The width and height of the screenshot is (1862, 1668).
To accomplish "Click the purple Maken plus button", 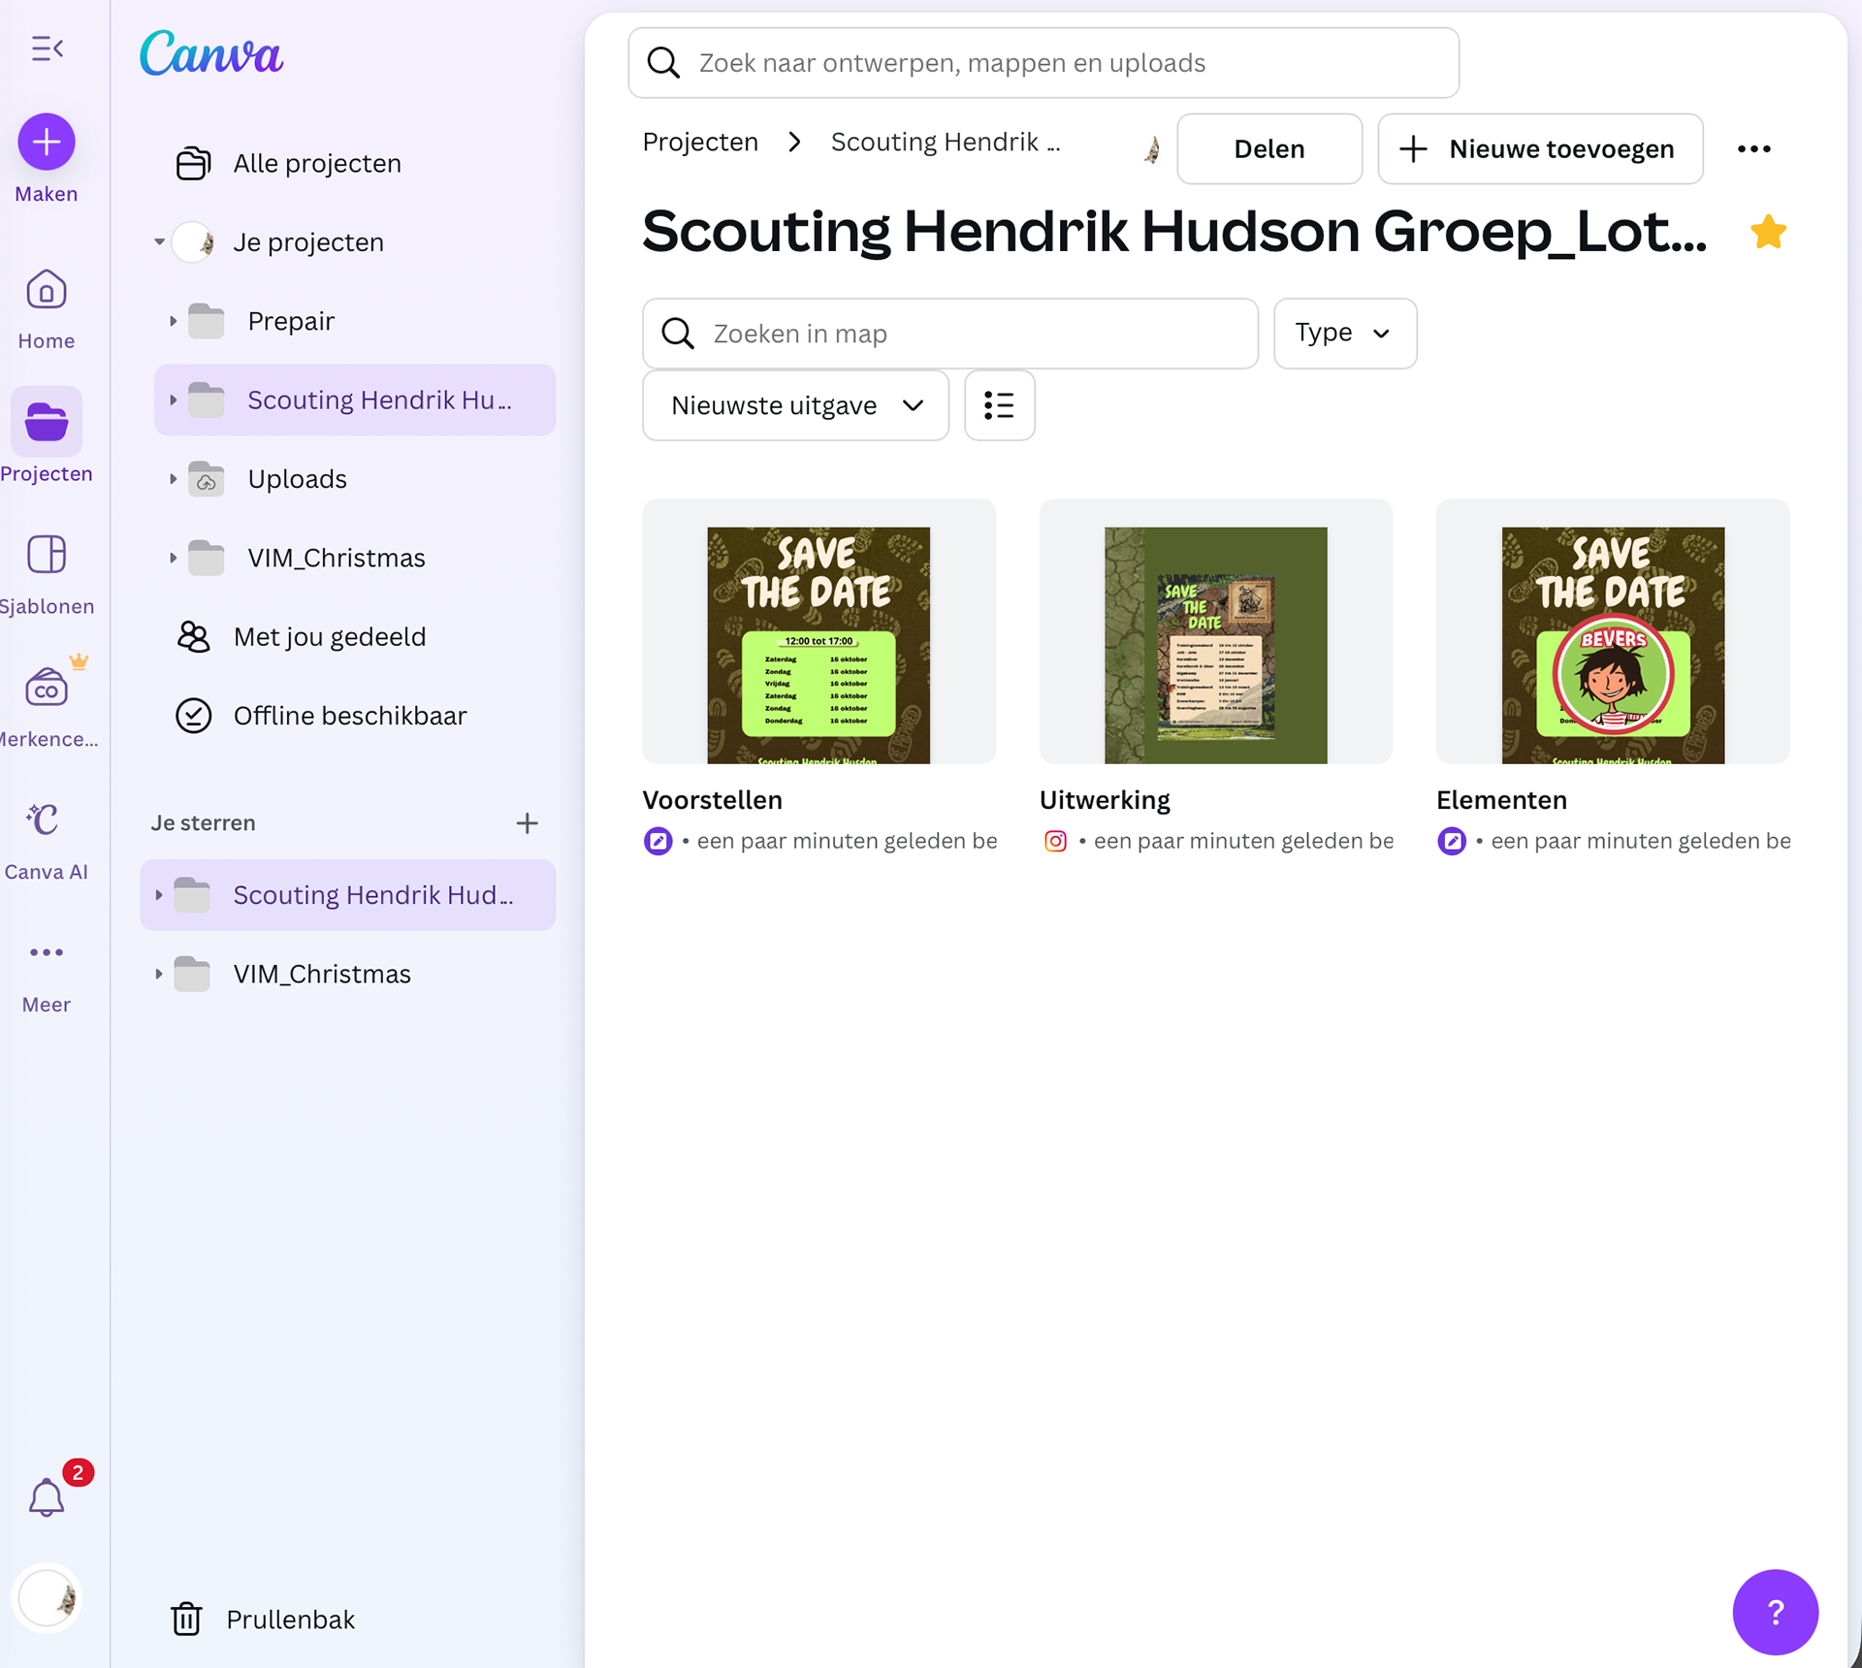I will (47, 143).
